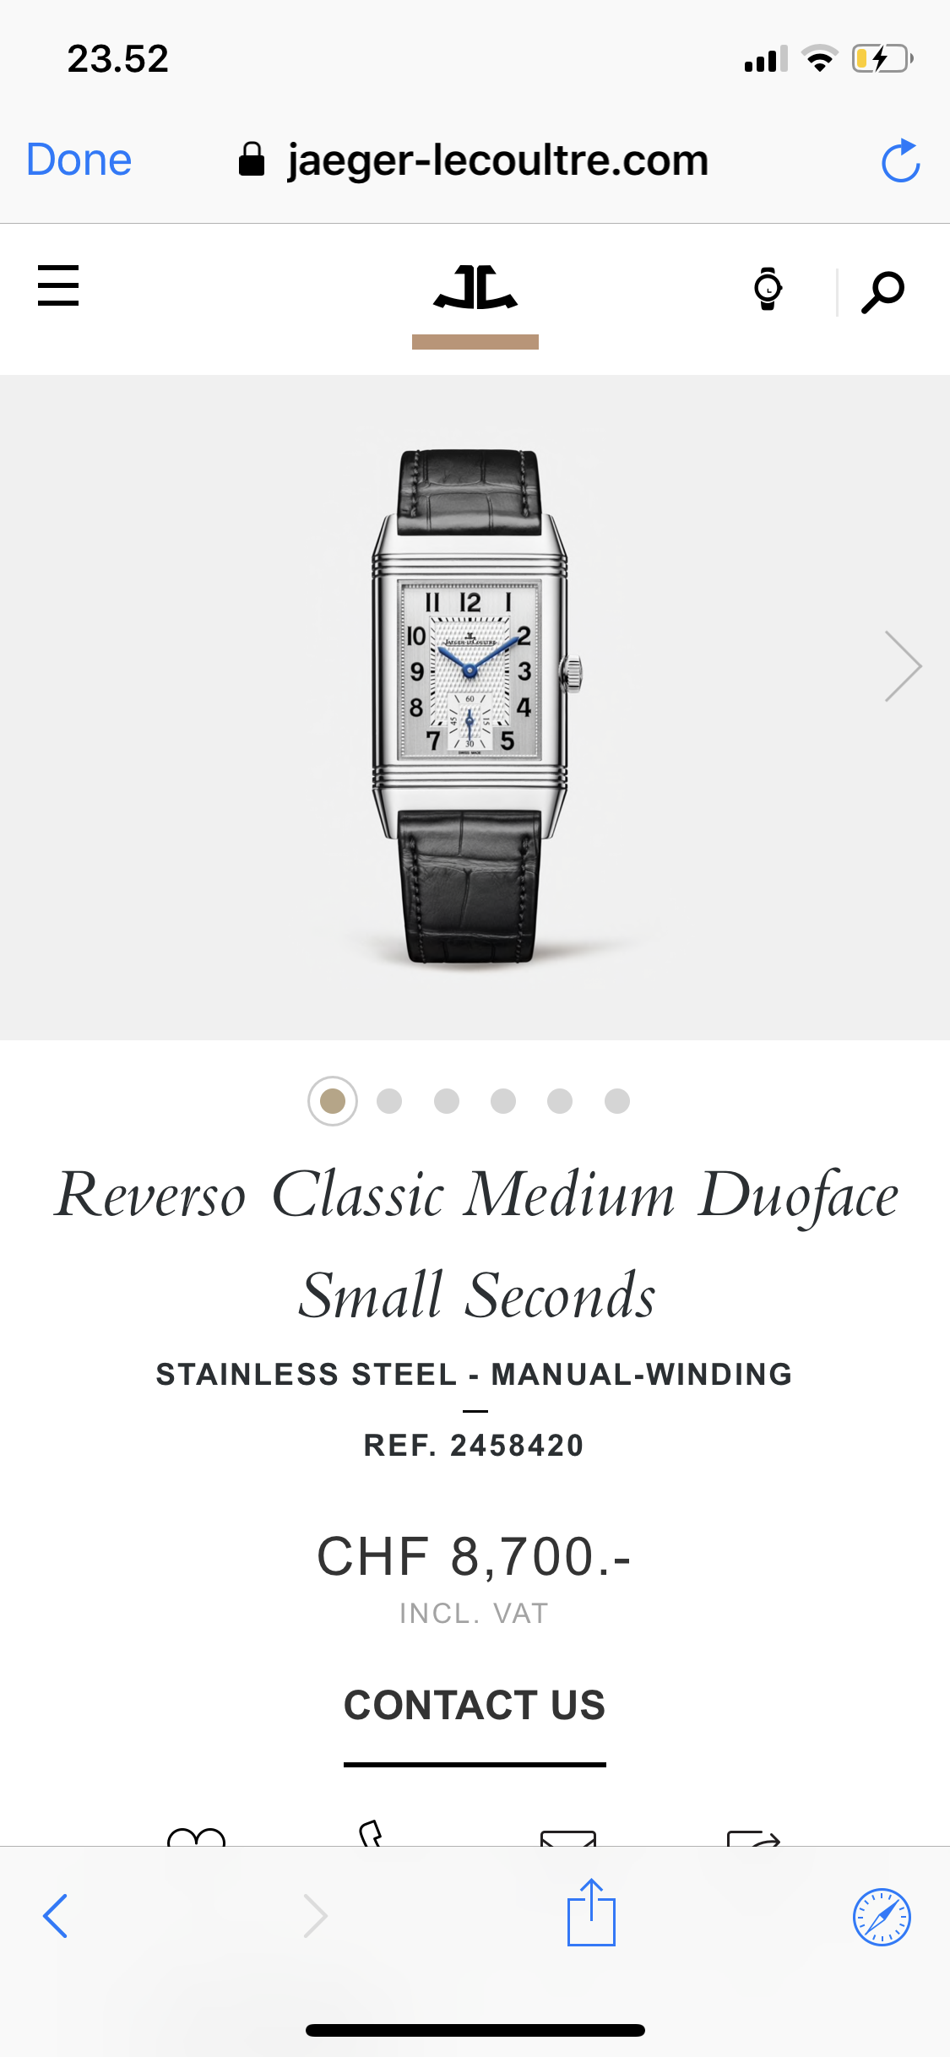Image resolution: width=950 pixels, height=2057 pixels.
Task: Select the first active carousel dot
Action: pyautogui.click(x=333, y=1101)
